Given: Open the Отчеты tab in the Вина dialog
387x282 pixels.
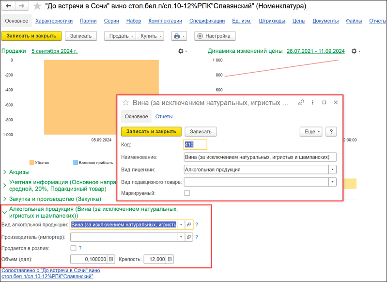Looking at the screenshot, I should 164,117.
